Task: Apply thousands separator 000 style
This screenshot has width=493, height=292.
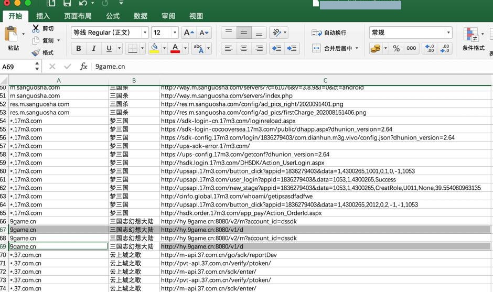Action: [411, 48]
